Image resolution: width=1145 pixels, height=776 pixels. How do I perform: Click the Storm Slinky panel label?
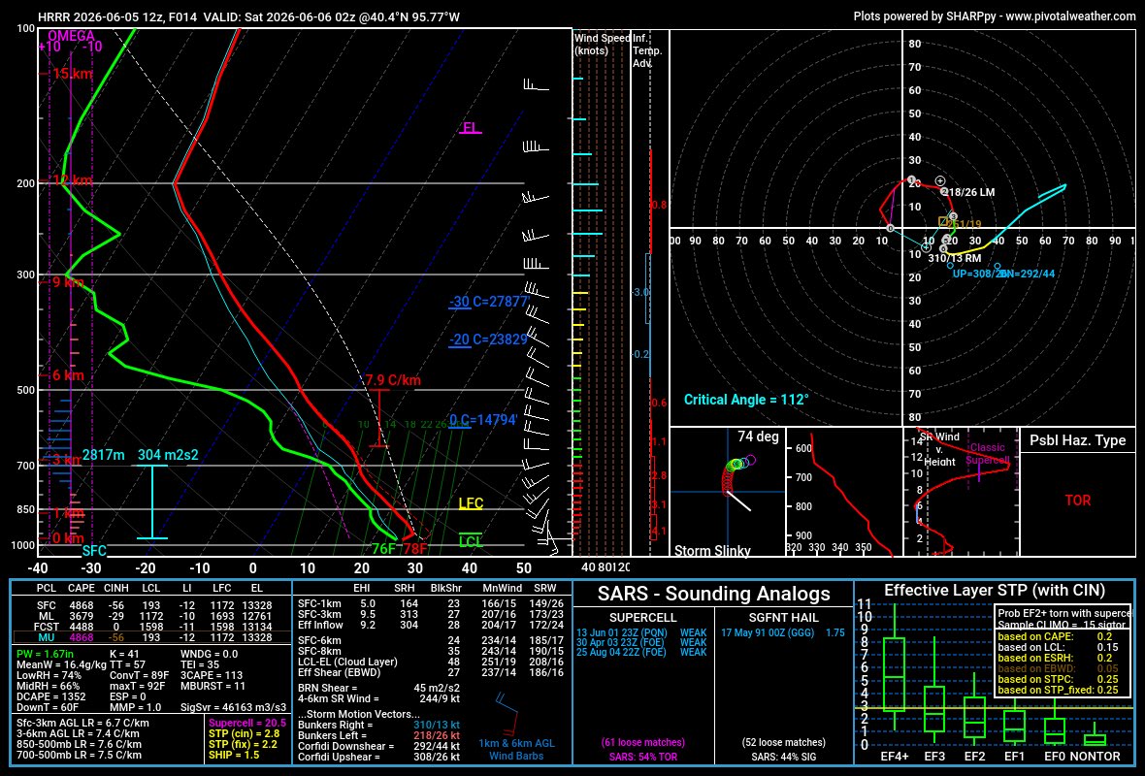coord(712,550)
